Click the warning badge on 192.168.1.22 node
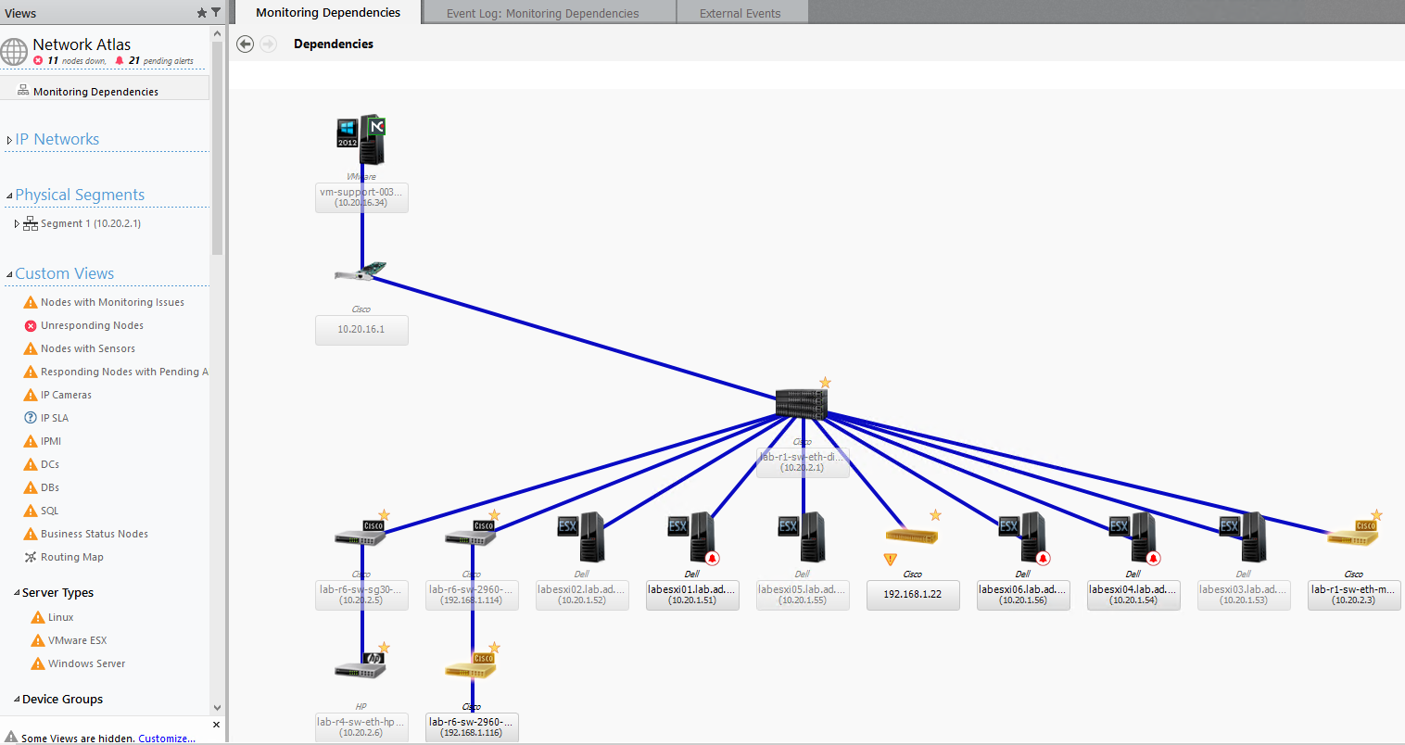Screen dimensions: 1405x745 891,559
